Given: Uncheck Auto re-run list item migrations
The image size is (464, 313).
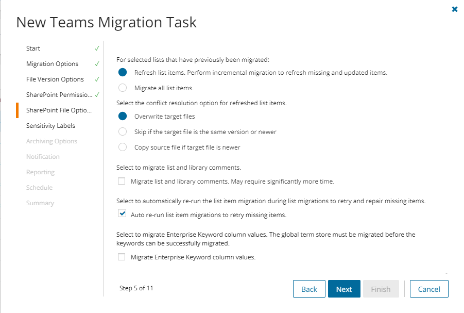Looking at the screenshot, I should (122, 213).
